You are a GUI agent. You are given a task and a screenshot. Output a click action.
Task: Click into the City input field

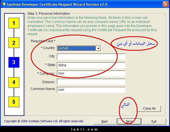click(x=91, y=56)
